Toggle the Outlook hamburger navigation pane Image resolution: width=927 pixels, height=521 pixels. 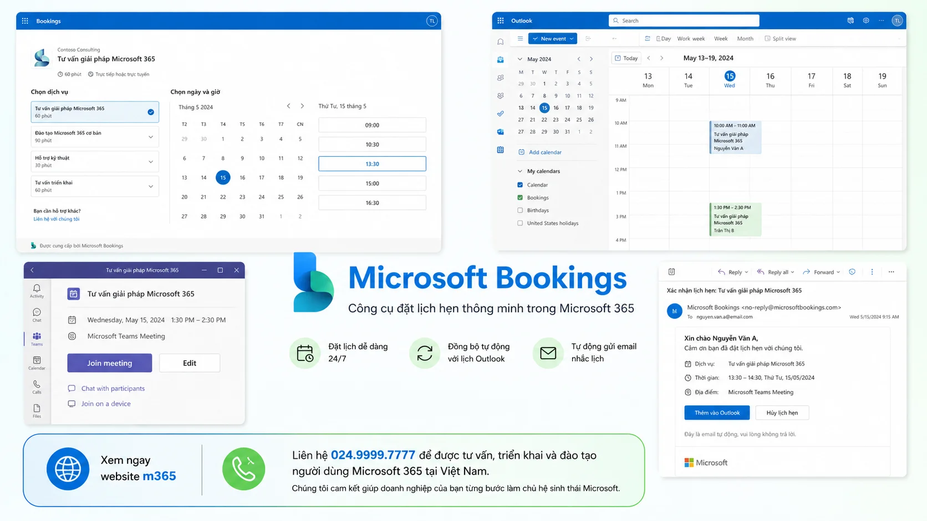[x=520, y=39]
